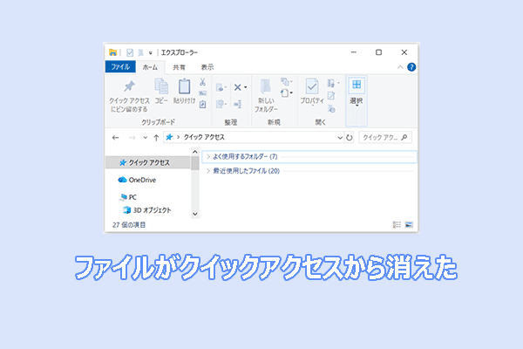Click the Paste shortcut icon
Viewport: 523px width, 349px height.
click(202, 105)
